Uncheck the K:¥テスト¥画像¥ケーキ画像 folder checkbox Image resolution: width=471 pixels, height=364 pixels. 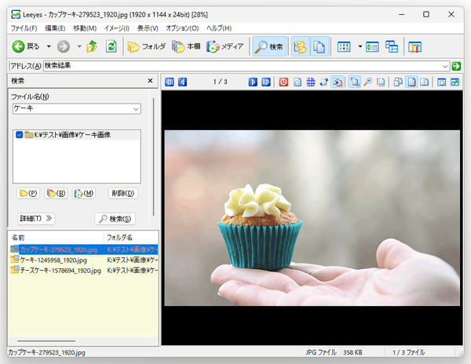(19, 135)
